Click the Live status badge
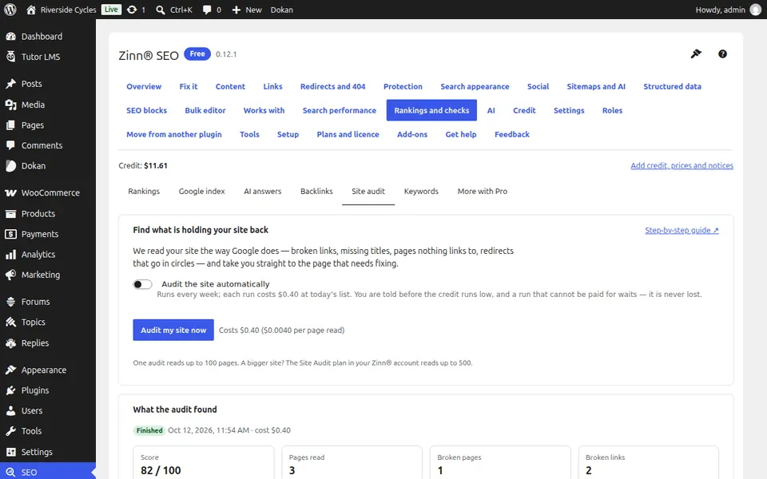Screen dimensions: 767x479 click(112, 10)
